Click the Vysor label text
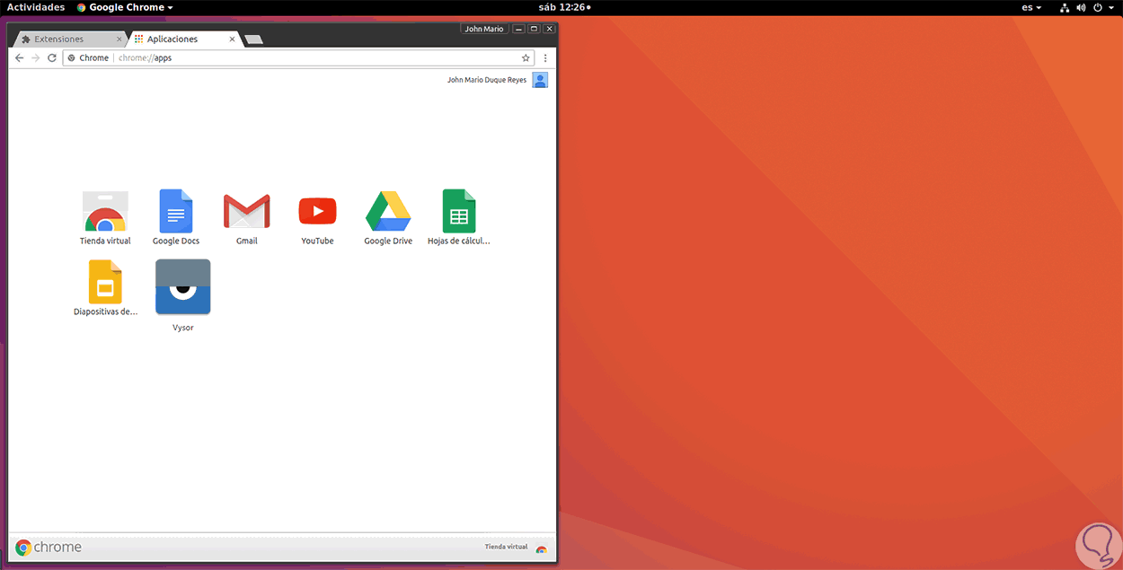 click(x=183, y=328)
